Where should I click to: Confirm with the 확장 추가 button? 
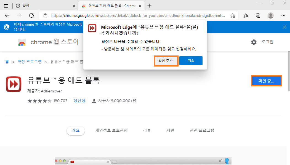pos(166,61)
